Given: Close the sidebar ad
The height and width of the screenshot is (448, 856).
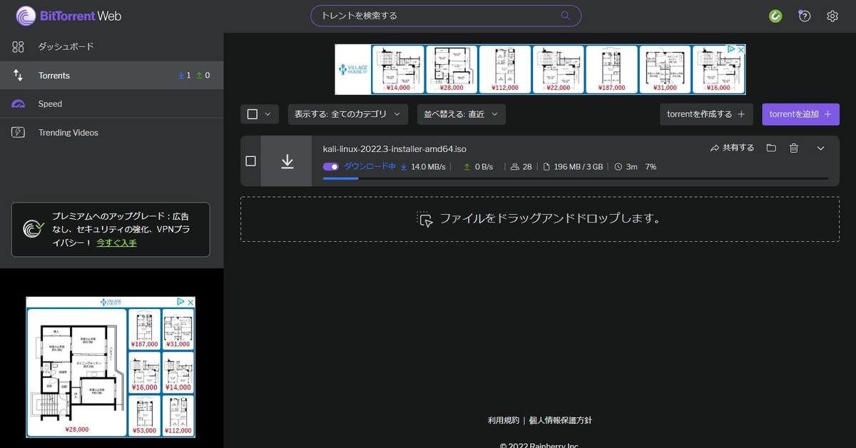Looking at the screenshot, I should pyautogui.click(x=190, y=302).
